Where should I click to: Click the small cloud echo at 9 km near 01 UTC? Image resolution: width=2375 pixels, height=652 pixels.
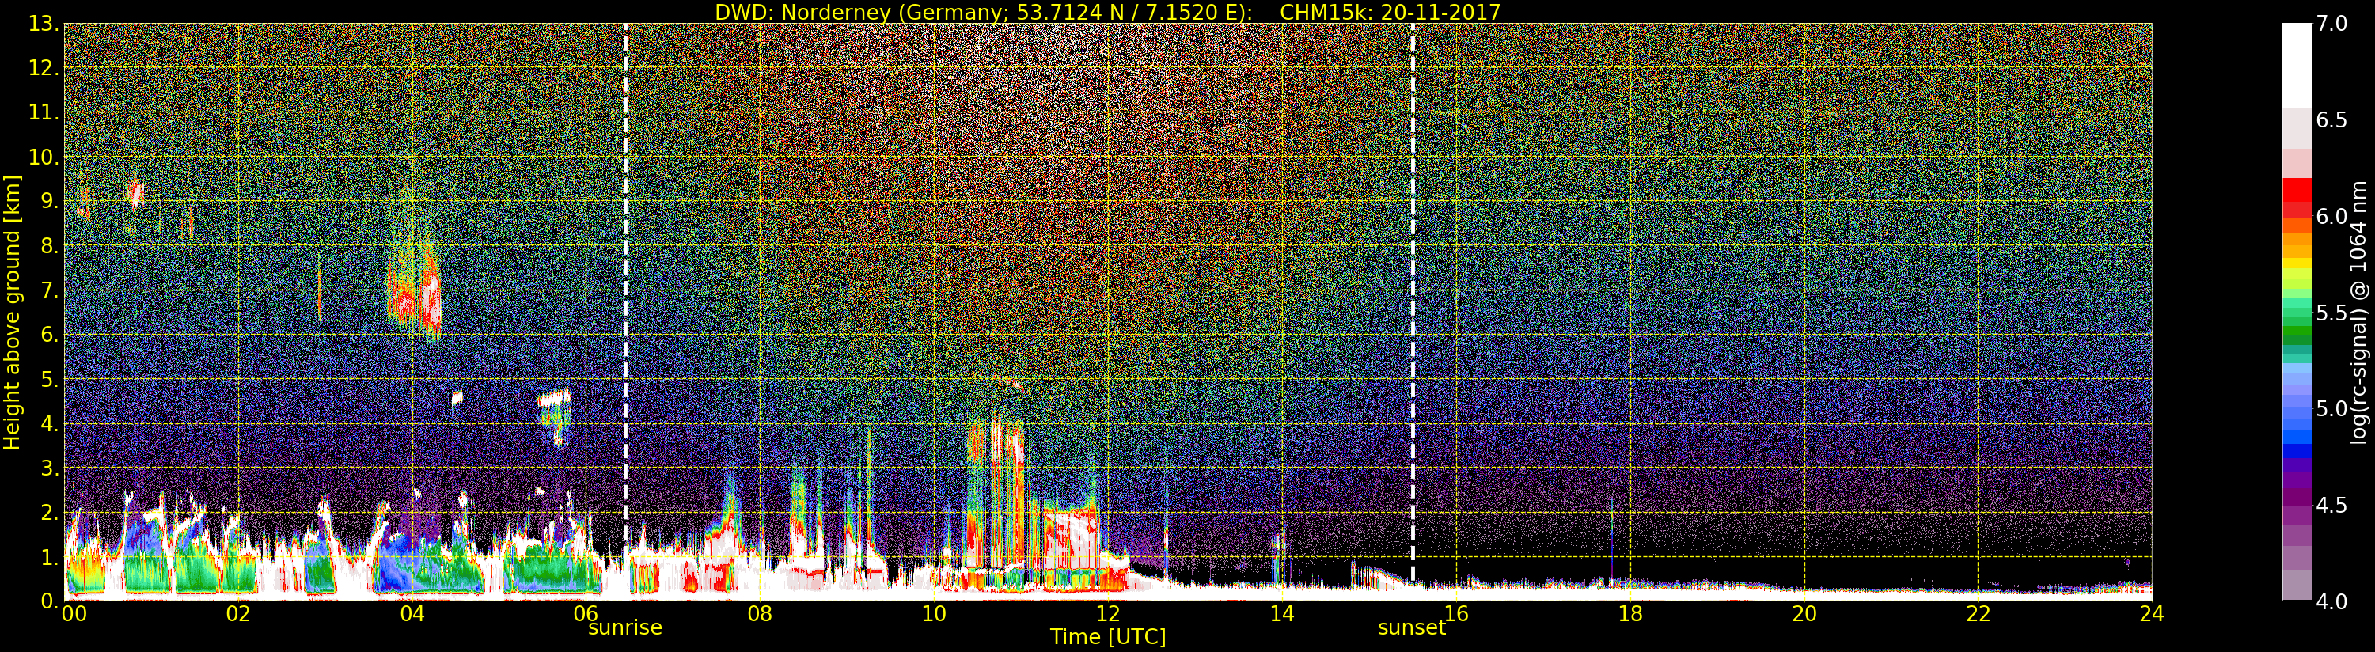tap(135, 193)
